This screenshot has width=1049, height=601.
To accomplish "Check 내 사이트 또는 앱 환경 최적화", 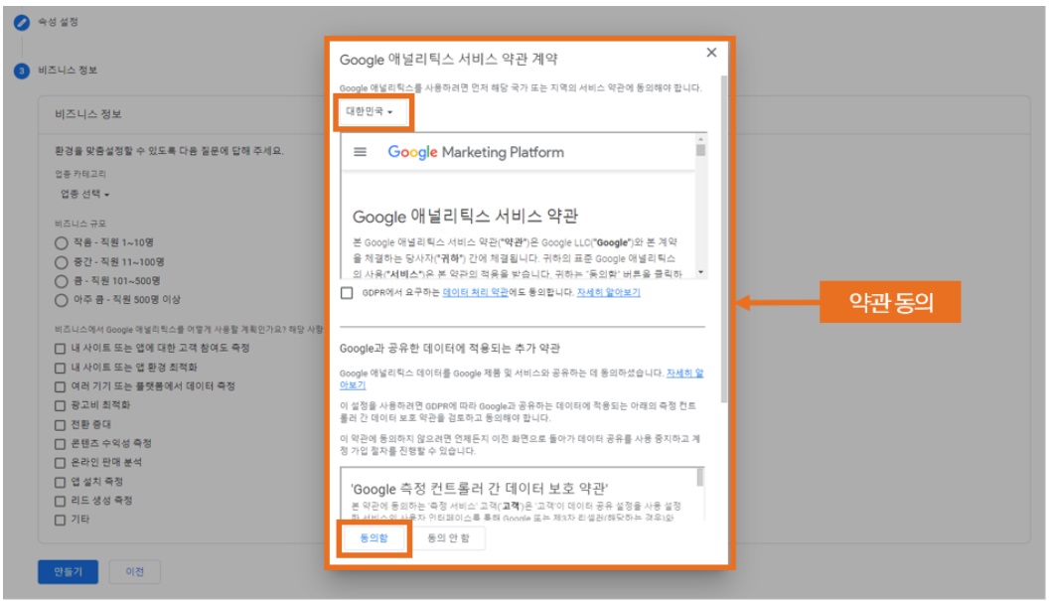I will point(61,368).
